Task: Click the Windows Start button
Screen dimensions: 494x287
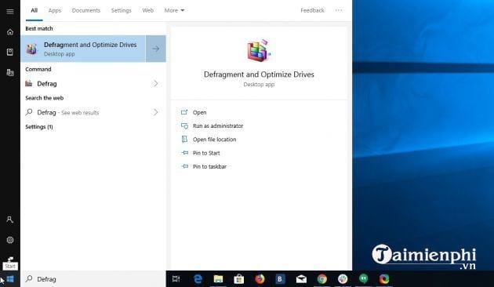Action: (x=10, y=279)
